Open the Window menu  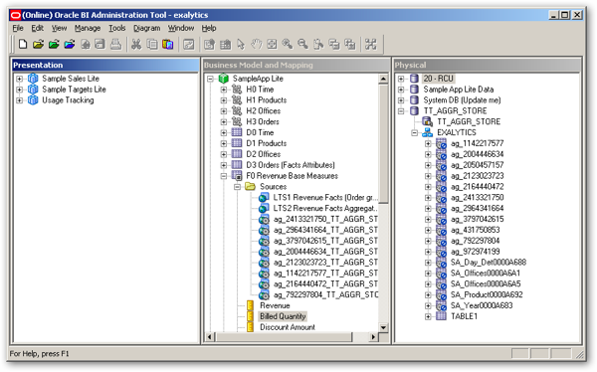(x=181, y=28)
